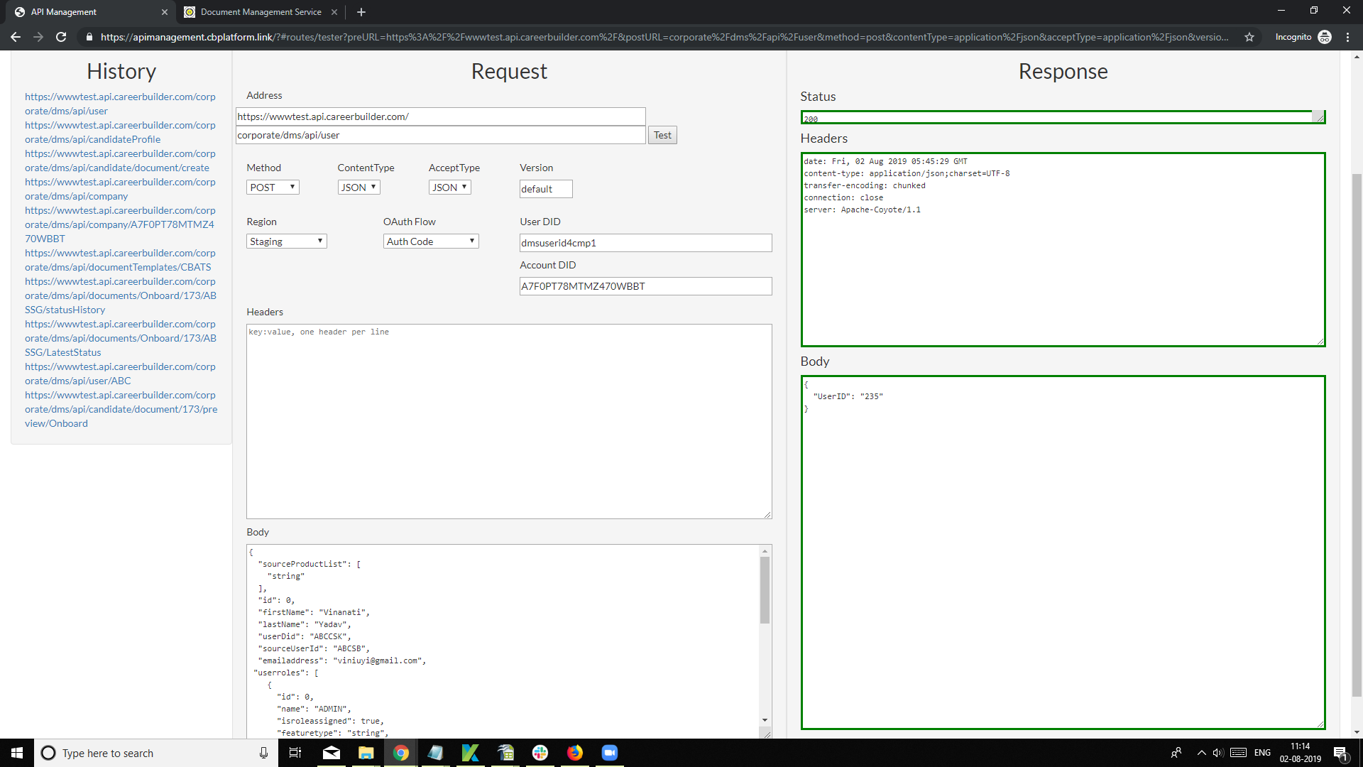
Task: Click the request Headers textarea
Action: point(509,422)
